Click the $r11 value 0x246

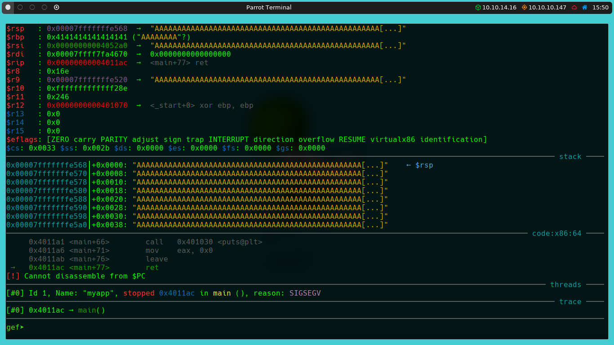tap(58, 97)
